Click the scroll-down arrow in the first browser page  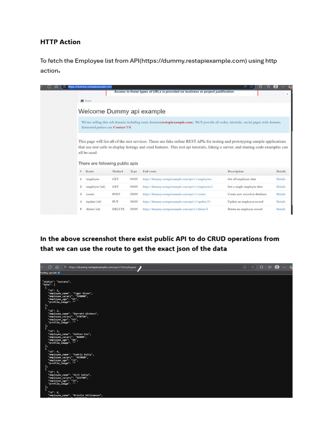(287, 94)
